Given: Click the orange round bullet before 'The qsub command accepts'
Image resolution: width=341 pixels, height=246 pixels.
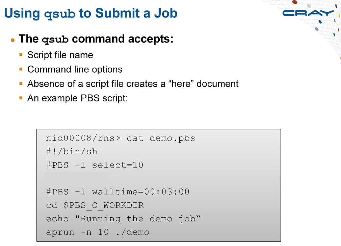Looking at the screenshot, I should pyautogui.click(x=12, y=40).
